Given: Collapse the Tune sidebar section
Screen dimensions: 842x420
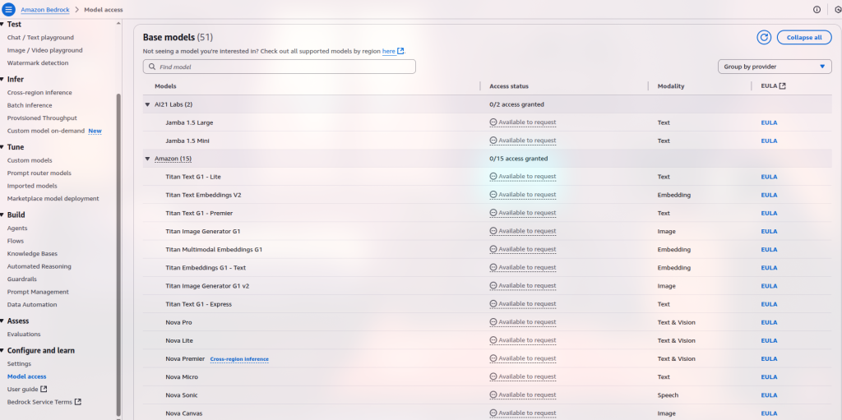Looking at the screenshot, I should (2, 147).
